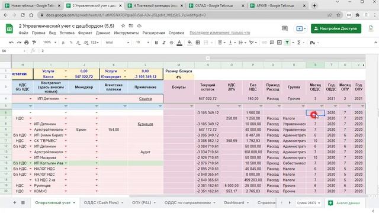The width and height of the screenshot is (379, 213).
Task: Open the 123 number format menu
Action: 95,42
